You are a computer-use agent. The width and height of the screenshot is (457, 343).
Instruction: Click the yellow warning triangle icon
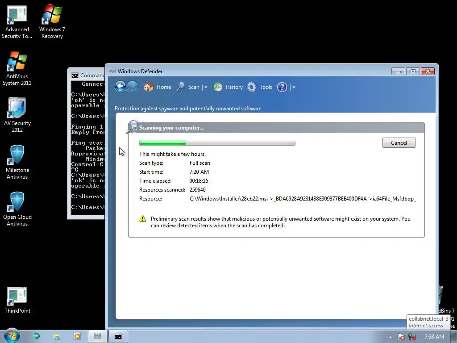coord(142,218)
